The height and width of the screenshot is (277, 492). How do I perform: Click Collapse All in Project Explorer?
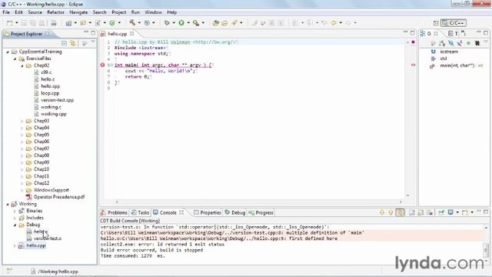[64, 43]
